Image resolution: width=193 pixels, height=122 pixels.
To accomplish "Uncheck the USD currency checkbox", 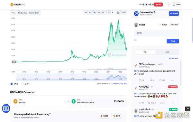I will [x=12, y=84].
